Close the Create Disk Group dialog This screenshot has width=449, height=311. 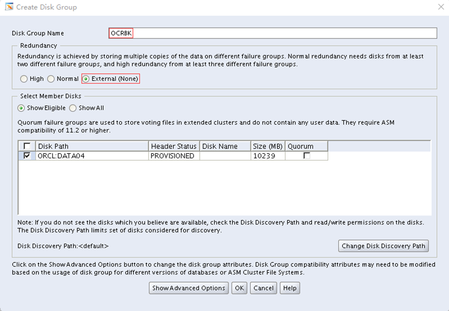click(441, 7)
